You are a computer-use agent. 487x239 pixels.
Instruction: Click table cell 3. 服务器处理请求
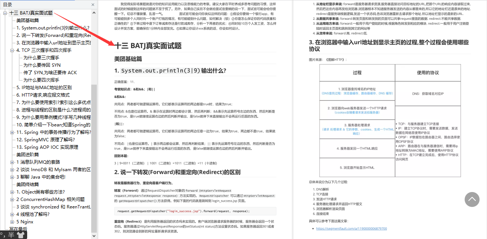pyautogui.click(x=357, y=129)
